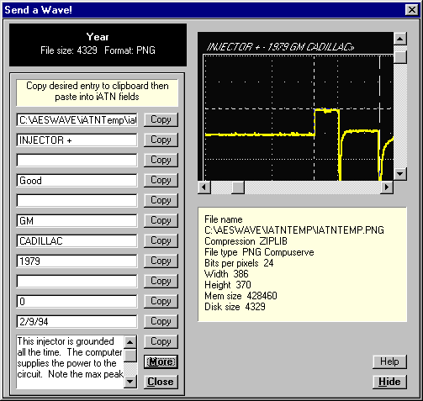423x401 pixels.
Task: Copy the 0 value entry
Action: click(x=161, y=301)
